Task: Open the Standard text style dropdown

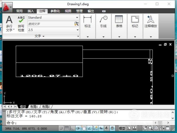Action: click(x=77, y=17)
